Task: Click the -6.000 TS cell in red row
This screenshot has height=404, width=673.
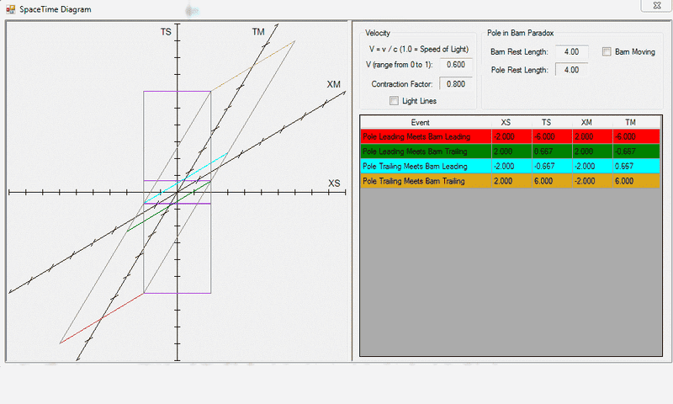Action: pyautogui.click(x=552, y=136)
